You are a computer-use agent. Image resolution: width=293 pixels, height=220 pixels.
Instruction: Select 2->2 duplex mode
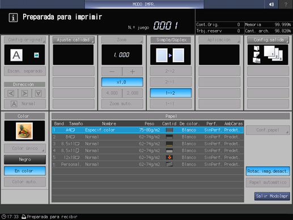pos(171,71)
